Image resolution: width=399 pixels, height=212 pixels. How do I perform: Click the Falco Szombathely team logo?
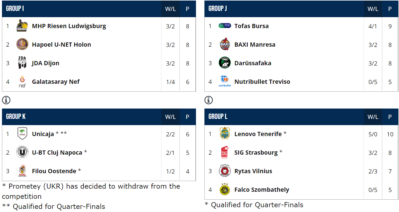[225, 190]
